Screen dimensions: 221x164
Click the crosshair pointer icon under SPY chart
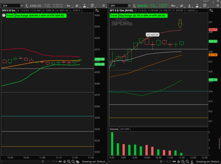179,162
